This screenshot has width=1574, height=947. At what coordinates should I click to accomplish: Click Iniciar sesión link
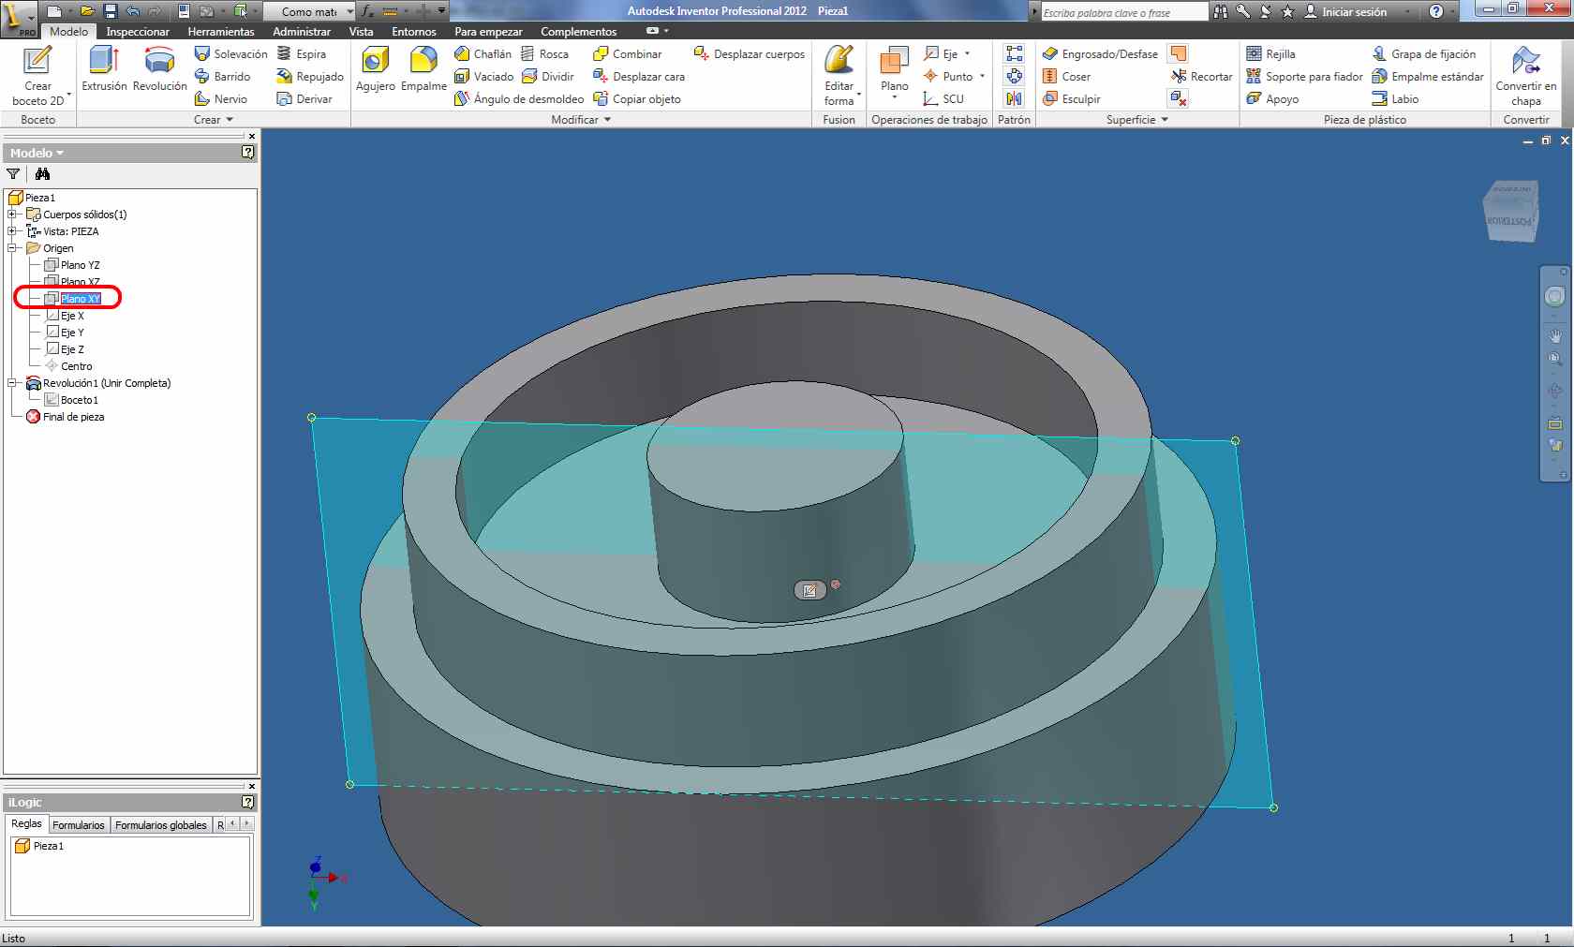click(1354, 12)
